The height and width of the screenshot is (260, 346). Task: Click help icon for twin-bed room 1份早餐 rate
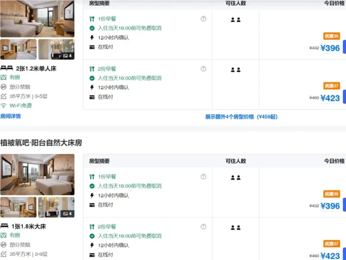[x=203, y=19]
